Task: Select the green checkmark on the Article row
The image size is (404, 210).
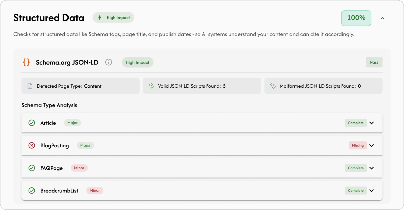Action: tap(32, 123)
